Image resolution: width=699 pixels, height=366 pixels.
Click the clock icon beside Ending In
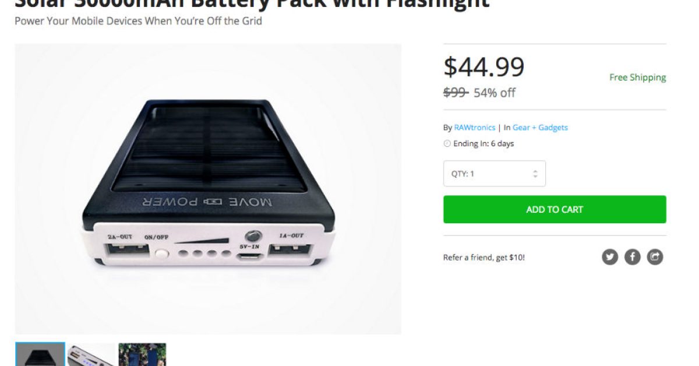447,144
